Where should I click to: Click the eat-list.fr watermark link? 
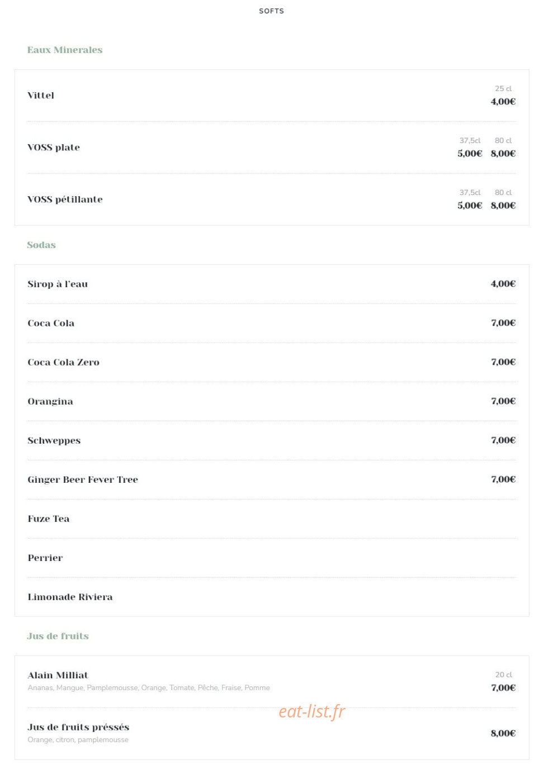tap(312, 711)
